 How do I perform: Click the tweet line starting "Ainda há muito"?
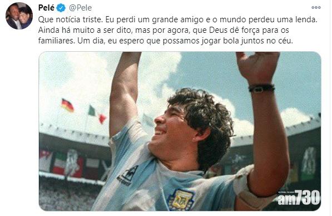coord(163,30)
